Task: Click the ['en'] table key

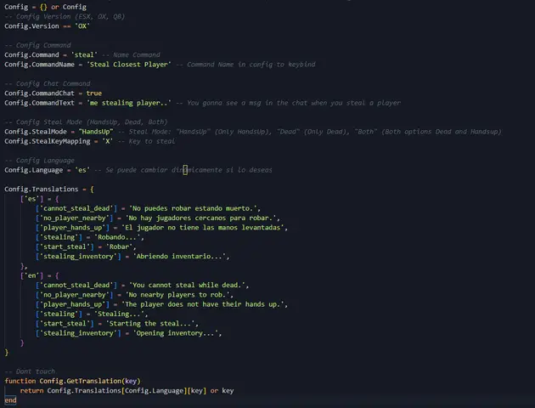Action: point(31,275)
